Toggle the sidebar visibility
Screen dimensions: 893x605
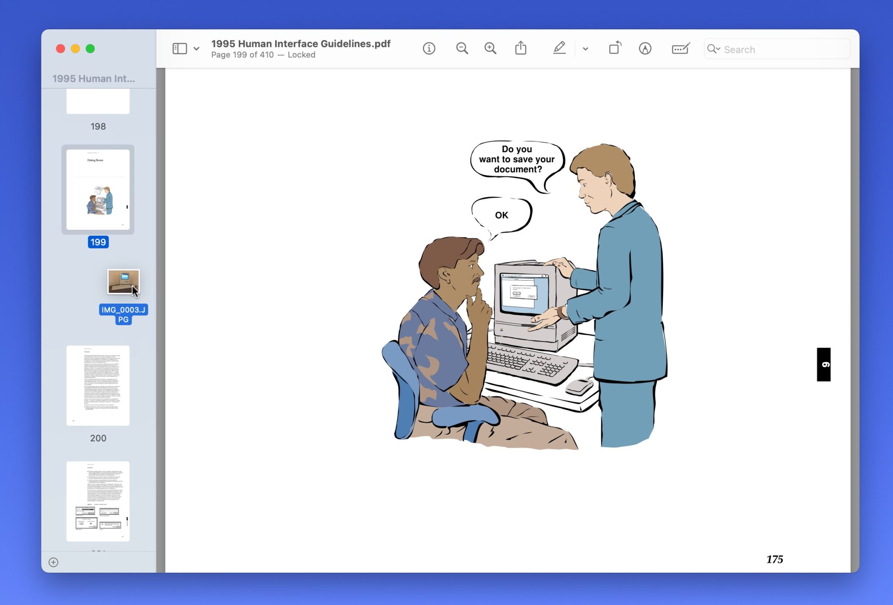tap(179, 48)
